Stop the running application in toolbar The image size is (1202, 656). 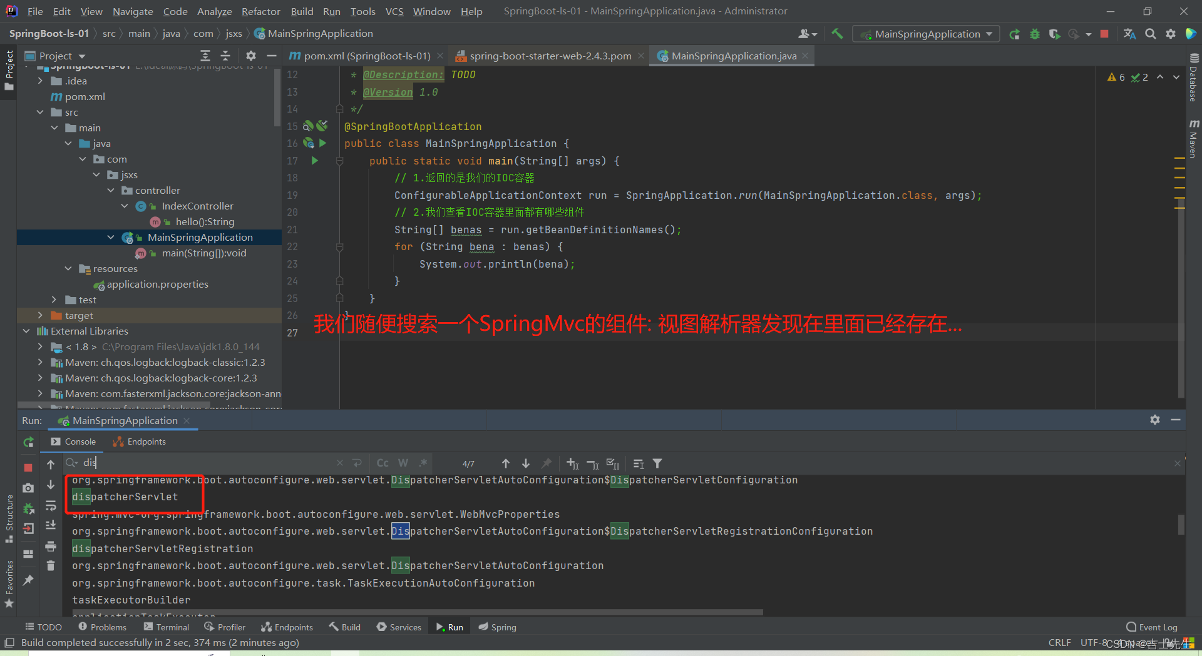[x=1104, y=34]
